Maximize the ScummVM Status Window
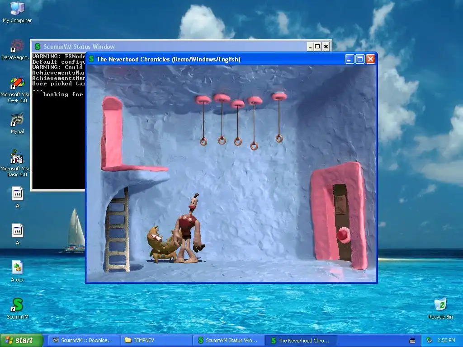This screenshot has height=347, width=463. 317,47
